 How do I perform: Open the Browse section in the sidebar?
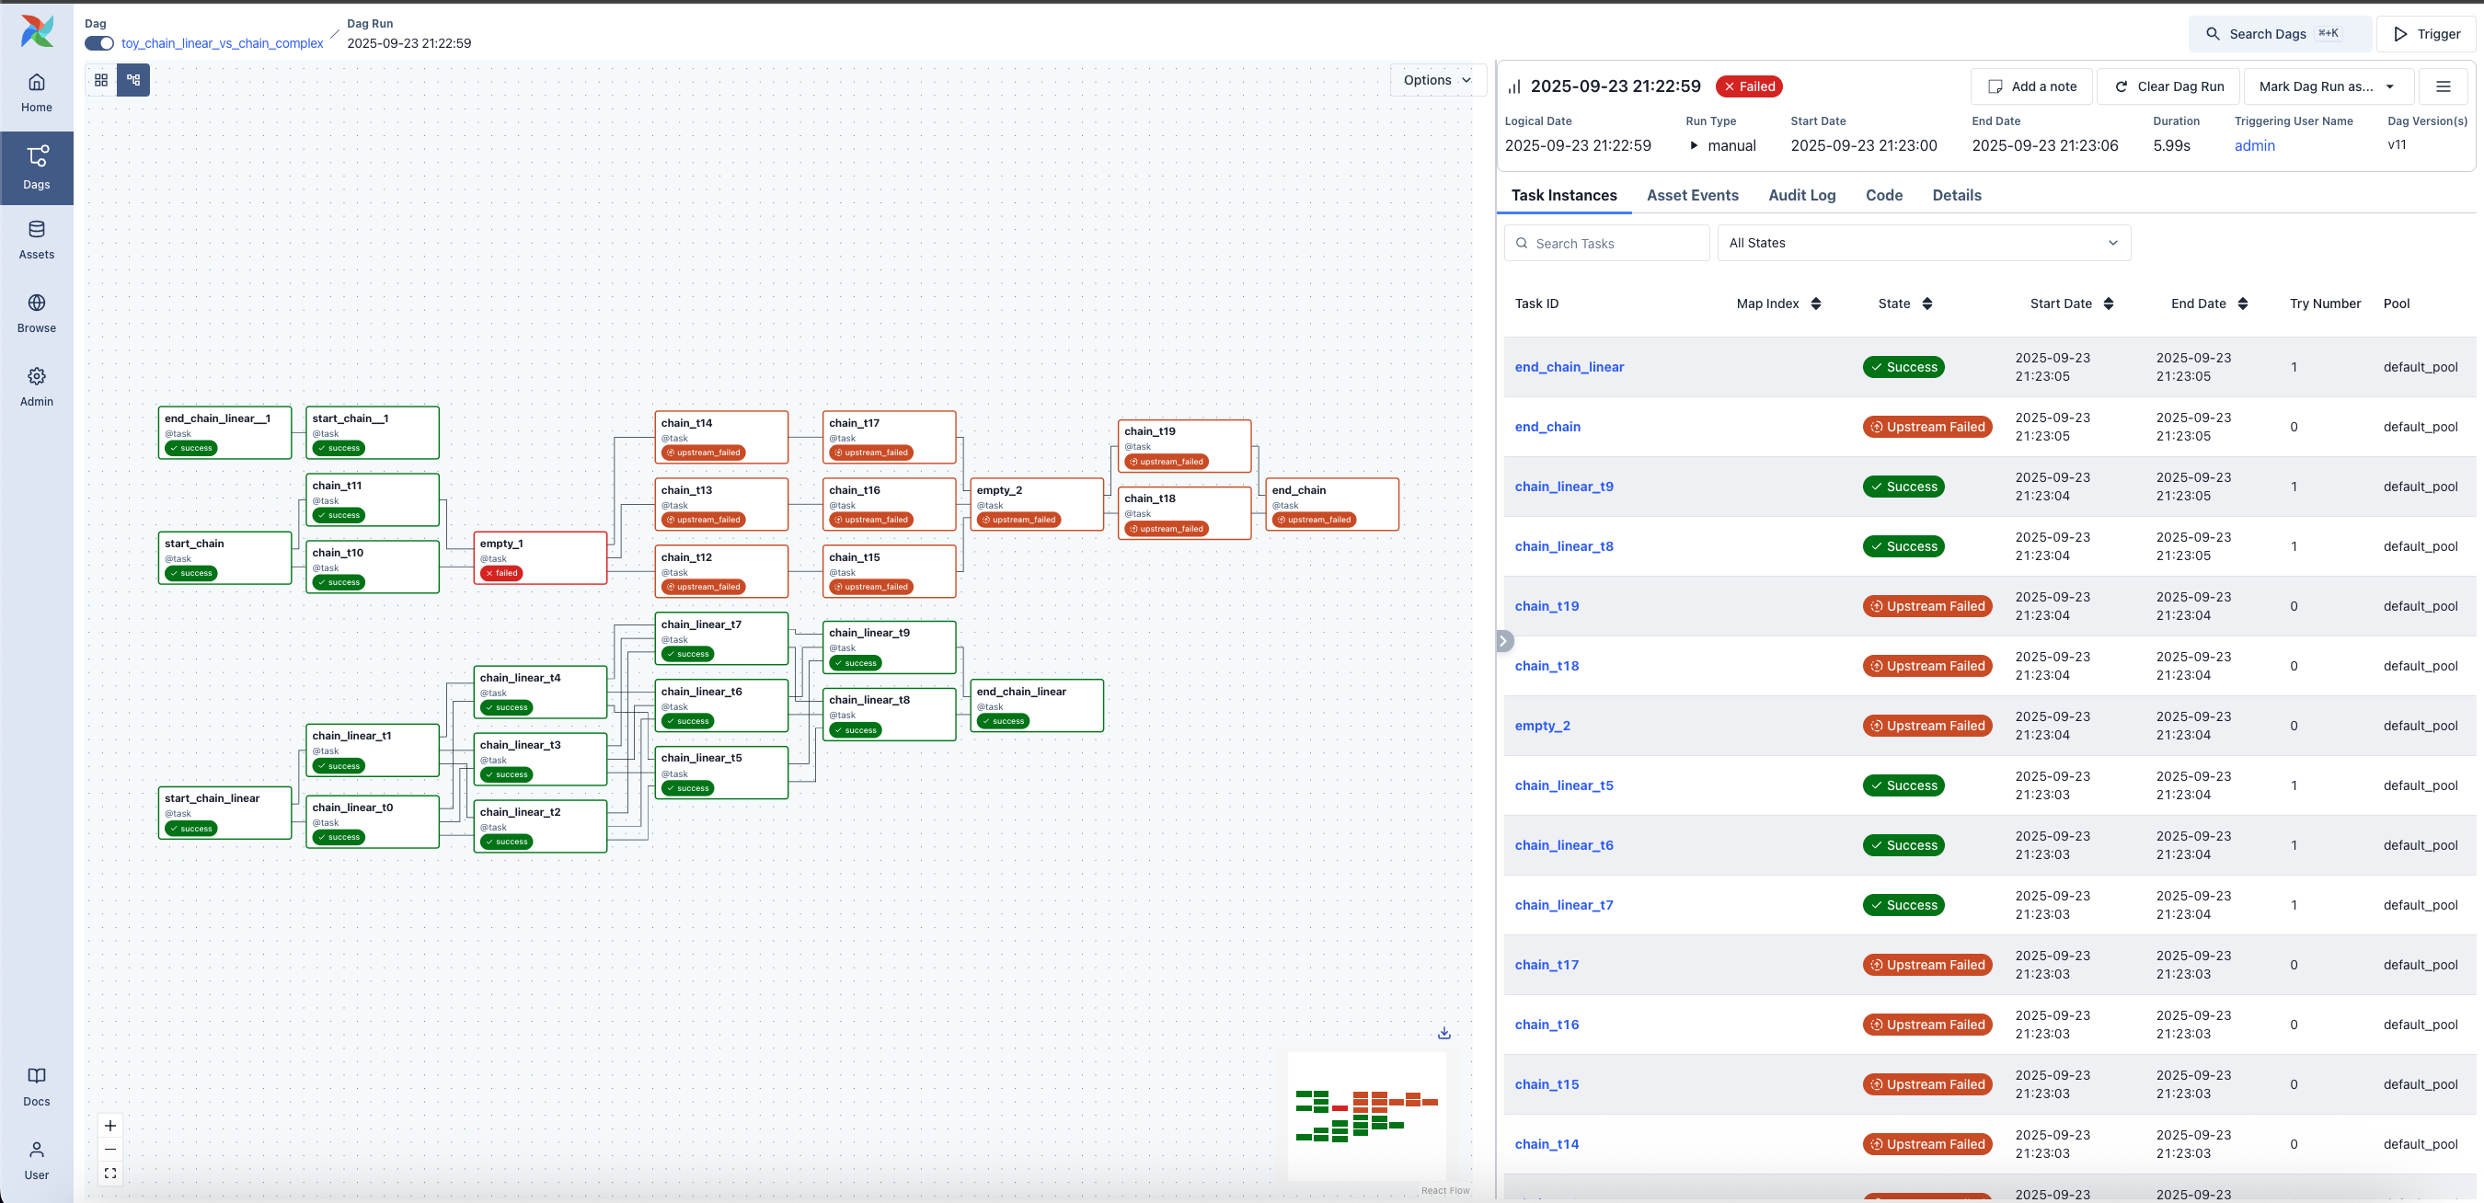pos(37,312)
